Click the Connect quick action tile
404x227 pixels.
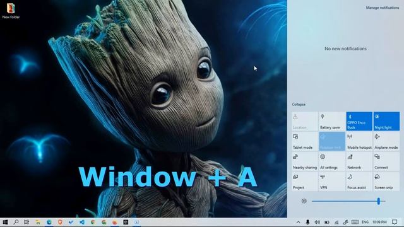(x=386, y=161)
